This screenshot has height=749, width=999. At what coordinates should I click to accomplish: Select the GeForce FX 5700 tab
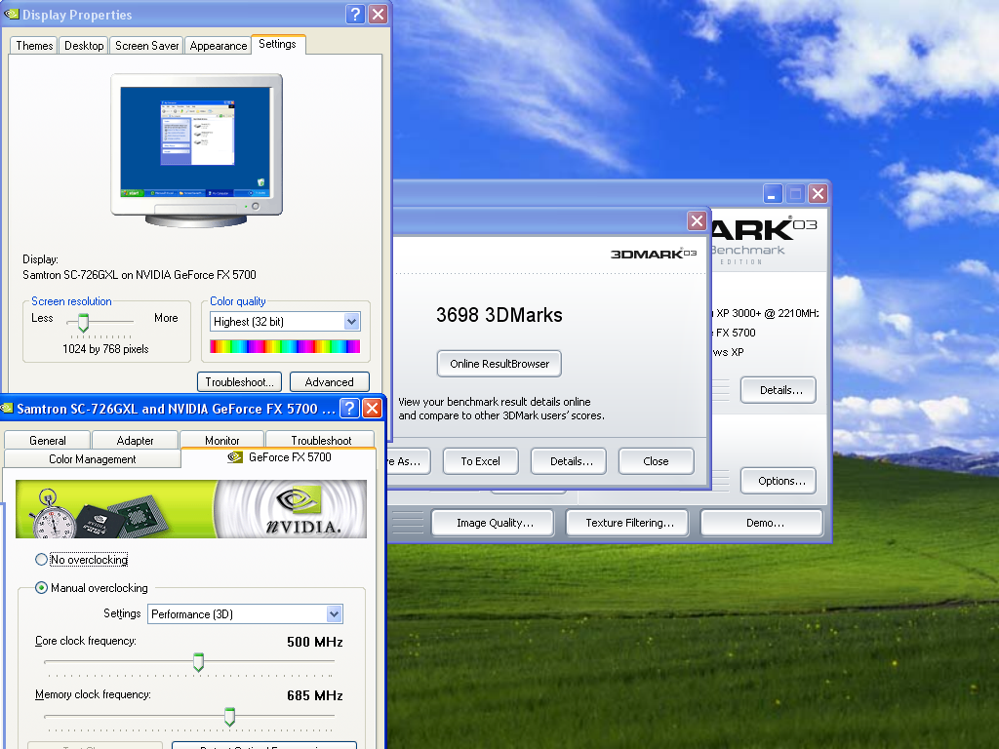click(x=280, y=457)
